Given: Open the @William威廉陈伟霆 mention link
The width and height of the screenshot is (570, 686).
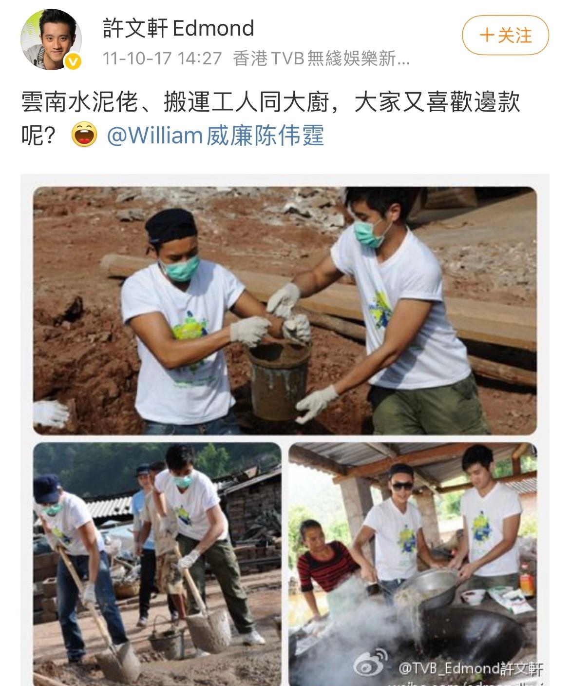Looking at the screenshot, I should [215, 136].
